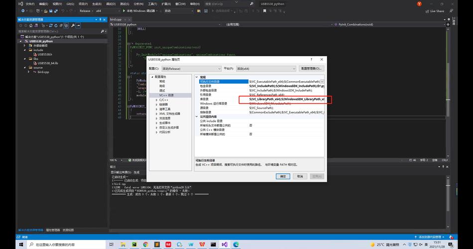473x249 pixels.
Task: Open Visual Studio from the taskbar
Action: tap(225, 245)
